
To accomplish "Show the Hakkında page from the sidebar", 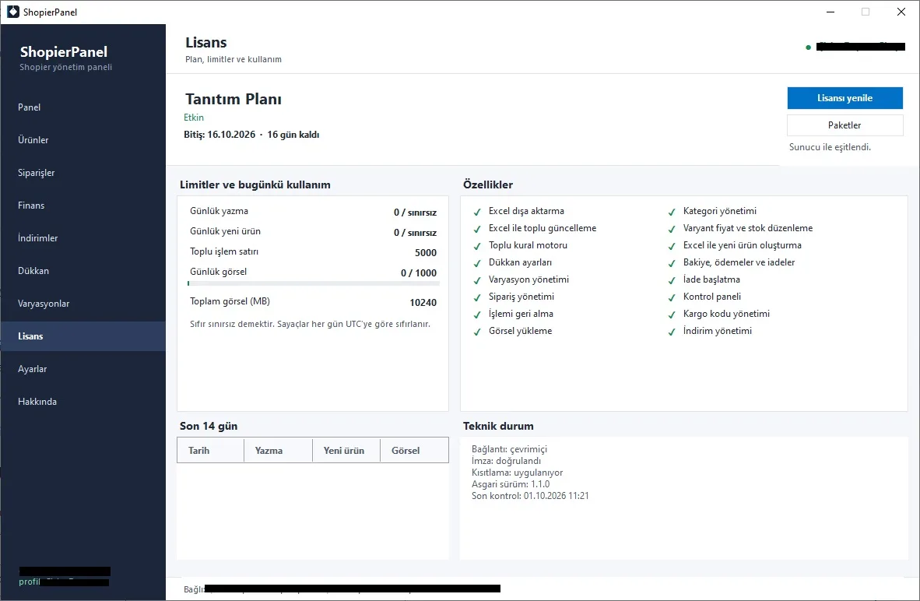I will [83, 402].
